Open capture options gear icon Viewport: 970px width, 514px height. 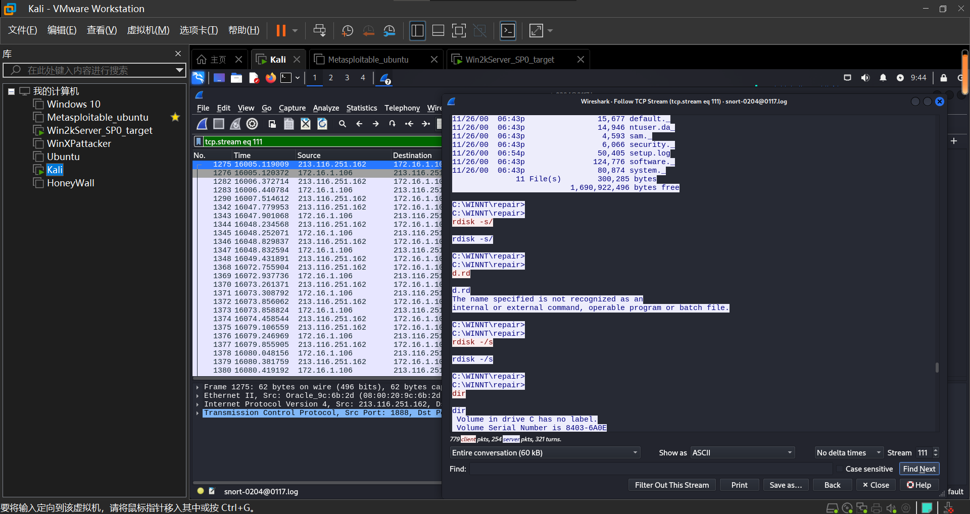[x=252, y=124]
